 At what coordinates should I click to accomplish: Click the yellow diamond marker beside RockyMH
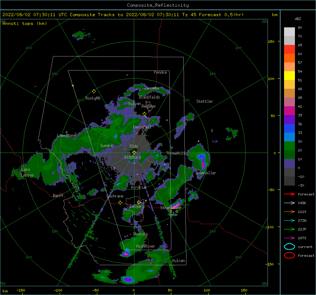94,92
